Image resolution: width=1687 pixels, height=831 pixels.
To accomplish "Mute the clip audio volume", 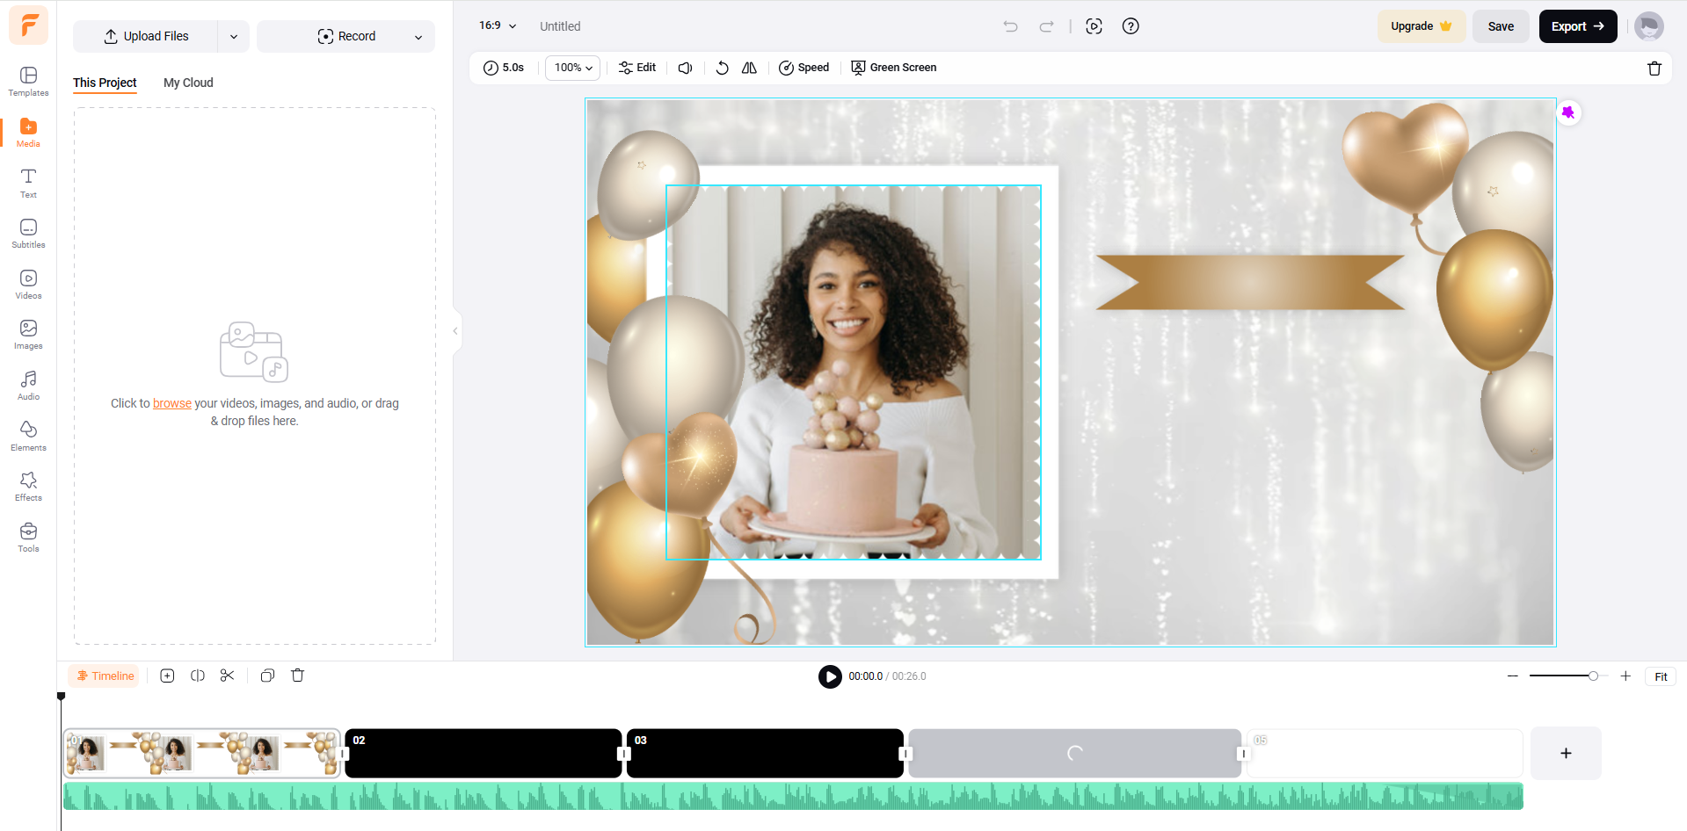I will coord(684,67).
